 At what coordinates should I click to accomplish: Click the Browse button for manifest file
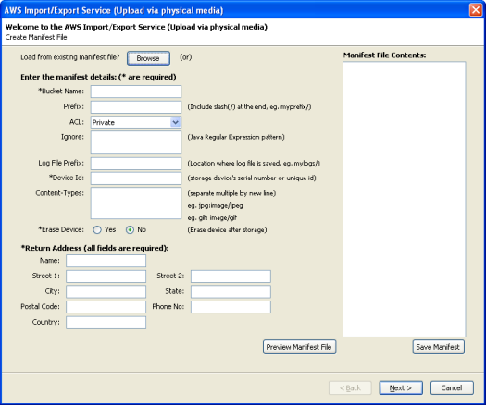[148, 58]
